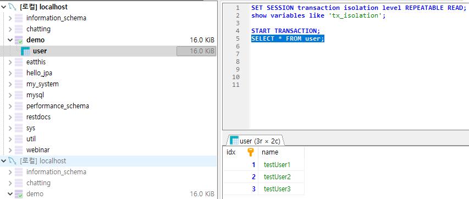The image size is (469, 199).
Task: Click demo database icon in the grayed session
Action: tap(19, 194)
